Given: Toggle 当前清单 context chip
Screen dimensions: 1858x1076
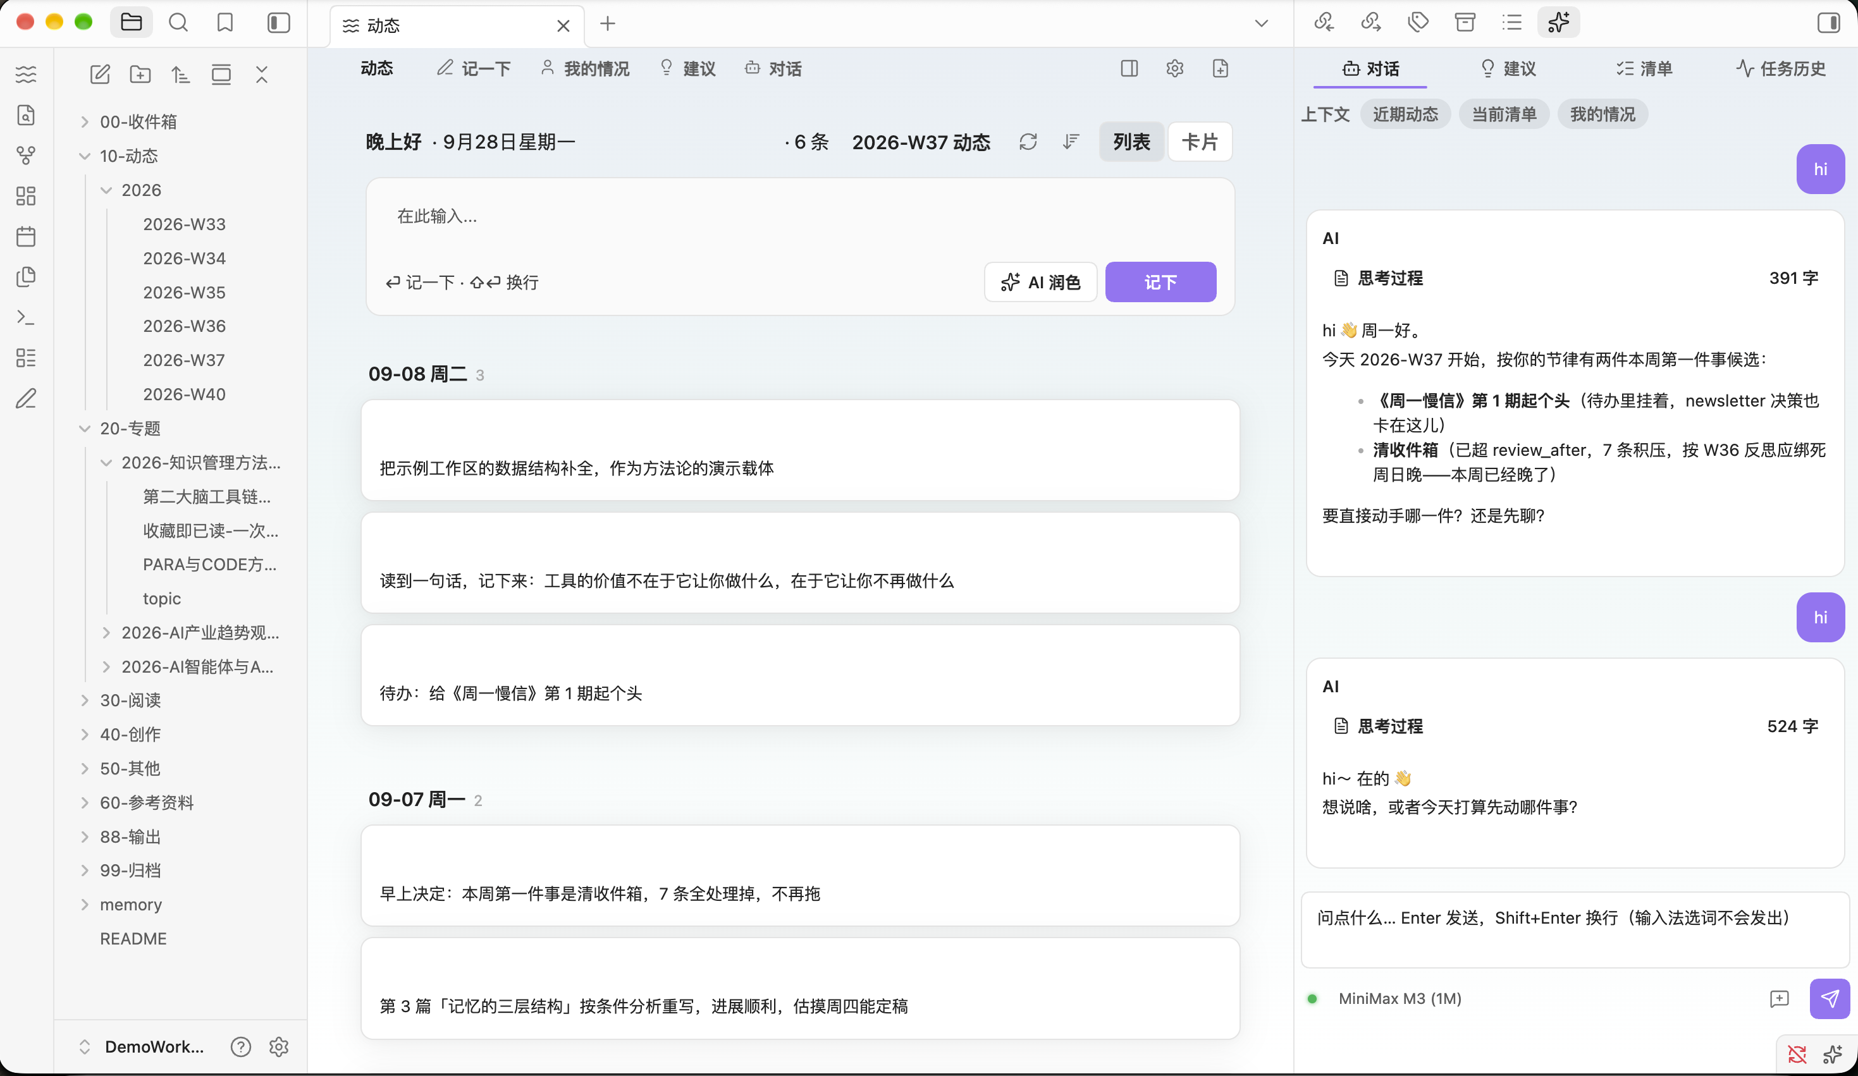Looking at the screenshot, I should pos(1504,114).
